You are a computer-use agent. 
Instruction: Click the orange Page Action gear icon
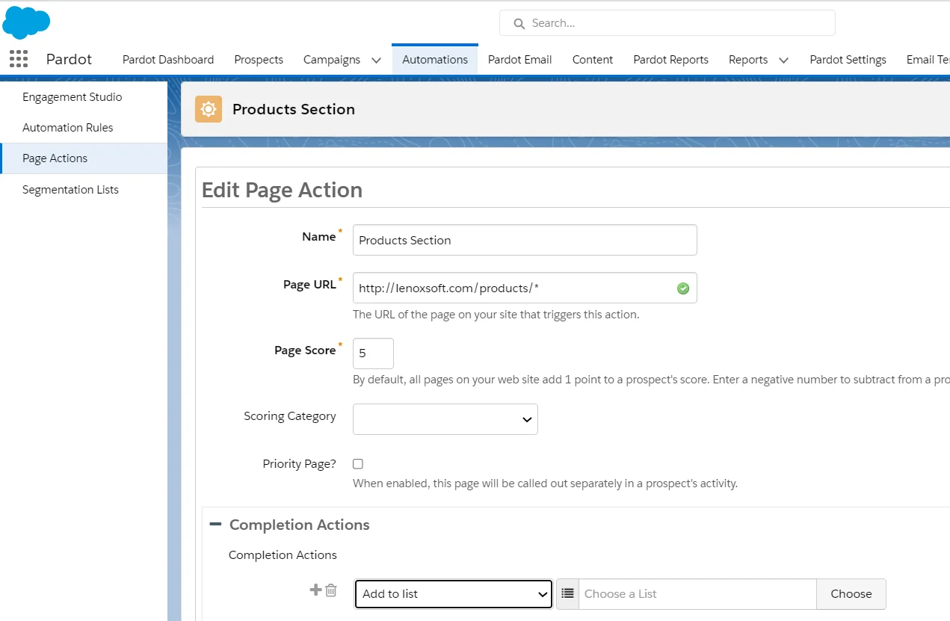coord(208,108)
